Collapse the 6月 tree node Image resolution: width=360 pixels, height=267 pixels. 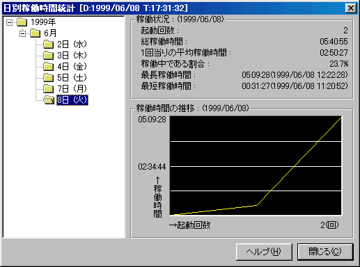coord(22,33)
